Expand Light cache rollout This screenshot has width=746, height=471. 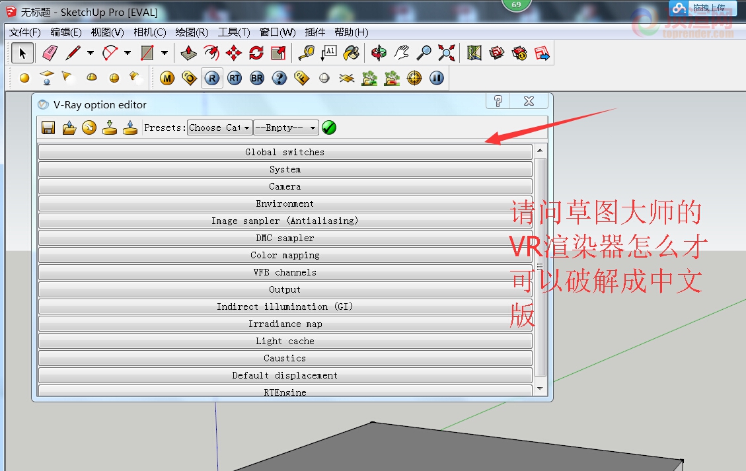(285, 341)
